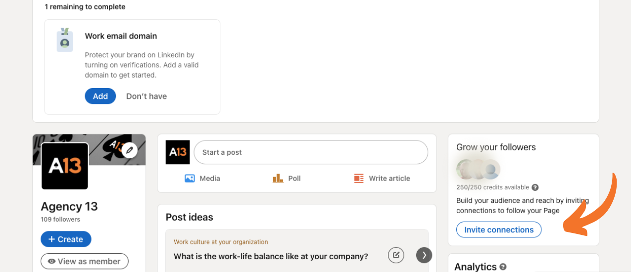Click the follower avatars under Grow your followers
631x272 pixels.
tap(479, 169)
